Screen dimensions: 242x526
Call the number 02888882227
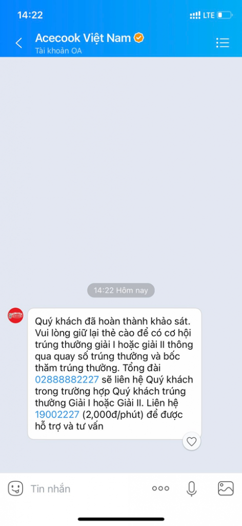67,380
